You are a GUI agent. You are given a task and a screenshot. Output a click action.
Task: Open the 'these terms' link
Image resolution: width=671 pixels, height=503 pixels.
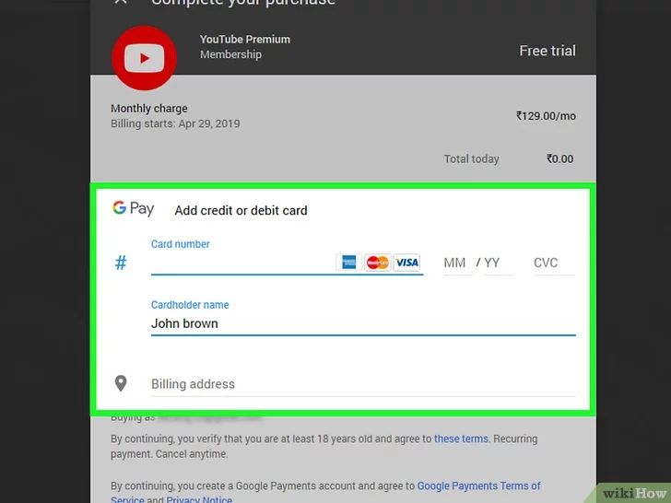pos(461,439)
